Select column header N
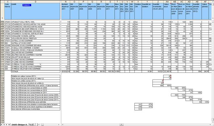Image resolution: width=214 pixels, height=126 pixels. click(66, 2)
